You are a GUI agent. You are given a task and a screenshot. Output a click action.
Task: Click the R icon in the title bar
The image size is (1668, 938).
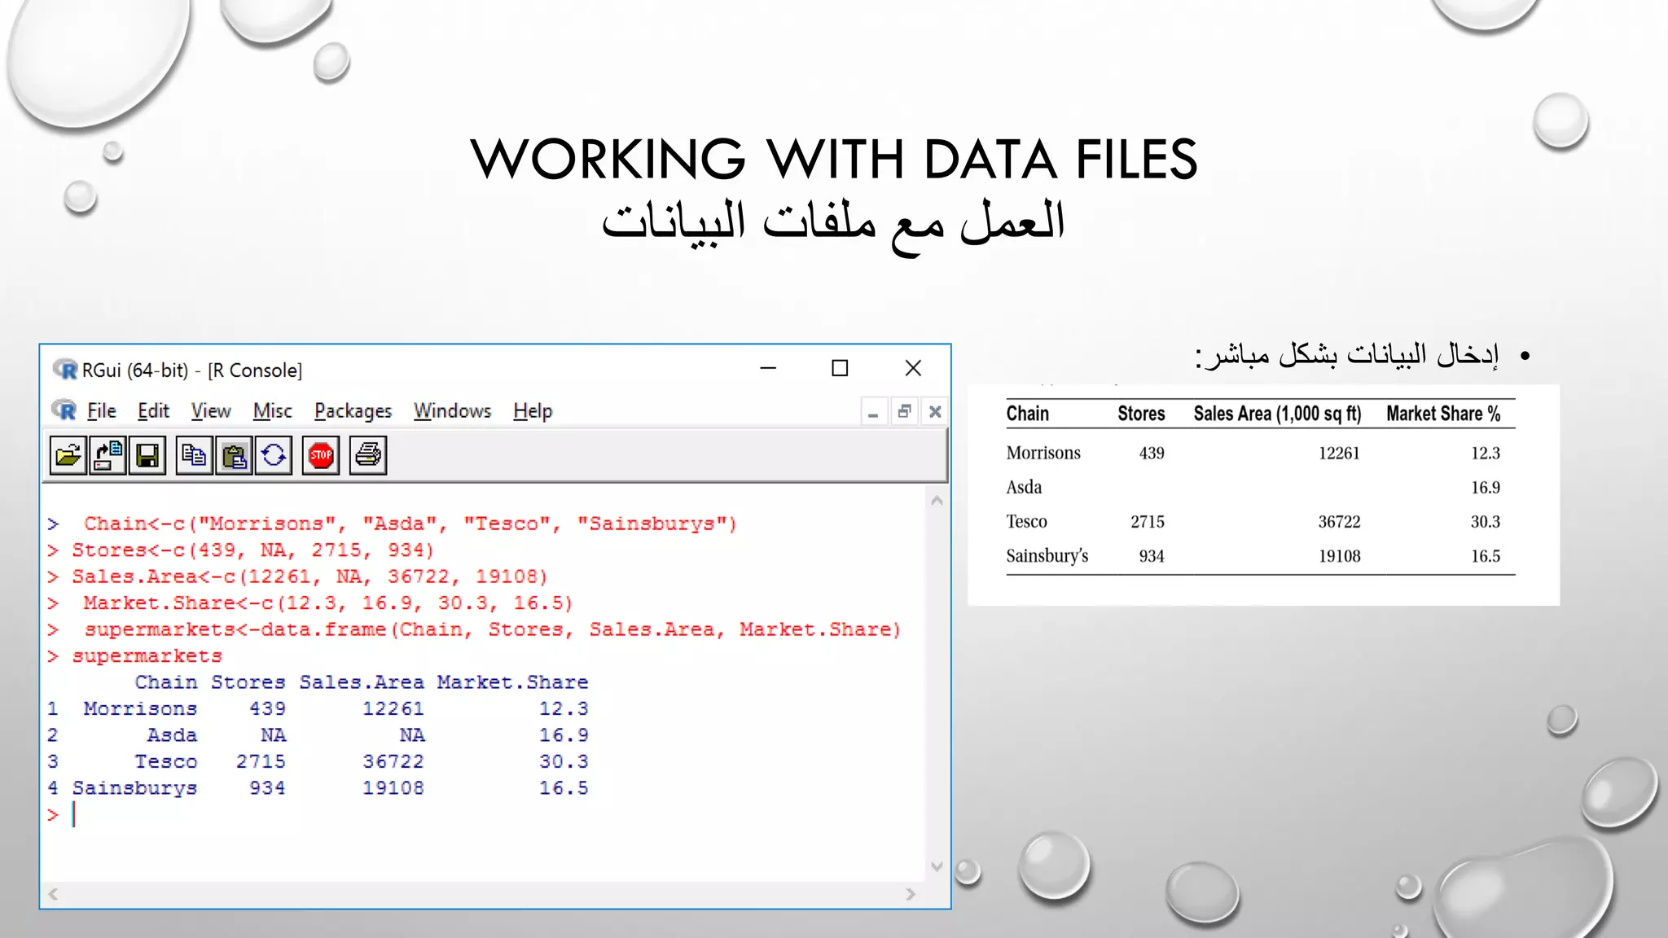pos(65,370)
